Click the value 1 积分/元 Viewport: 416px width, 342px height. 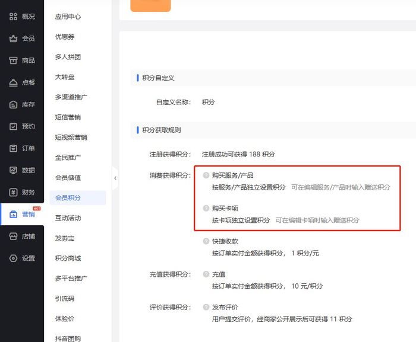point(305,253)
